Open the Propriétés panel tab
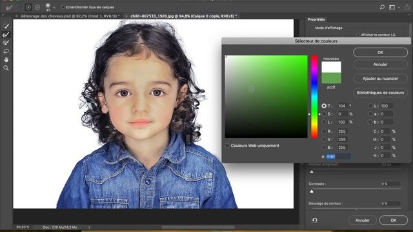 click(x=316, y=19)
